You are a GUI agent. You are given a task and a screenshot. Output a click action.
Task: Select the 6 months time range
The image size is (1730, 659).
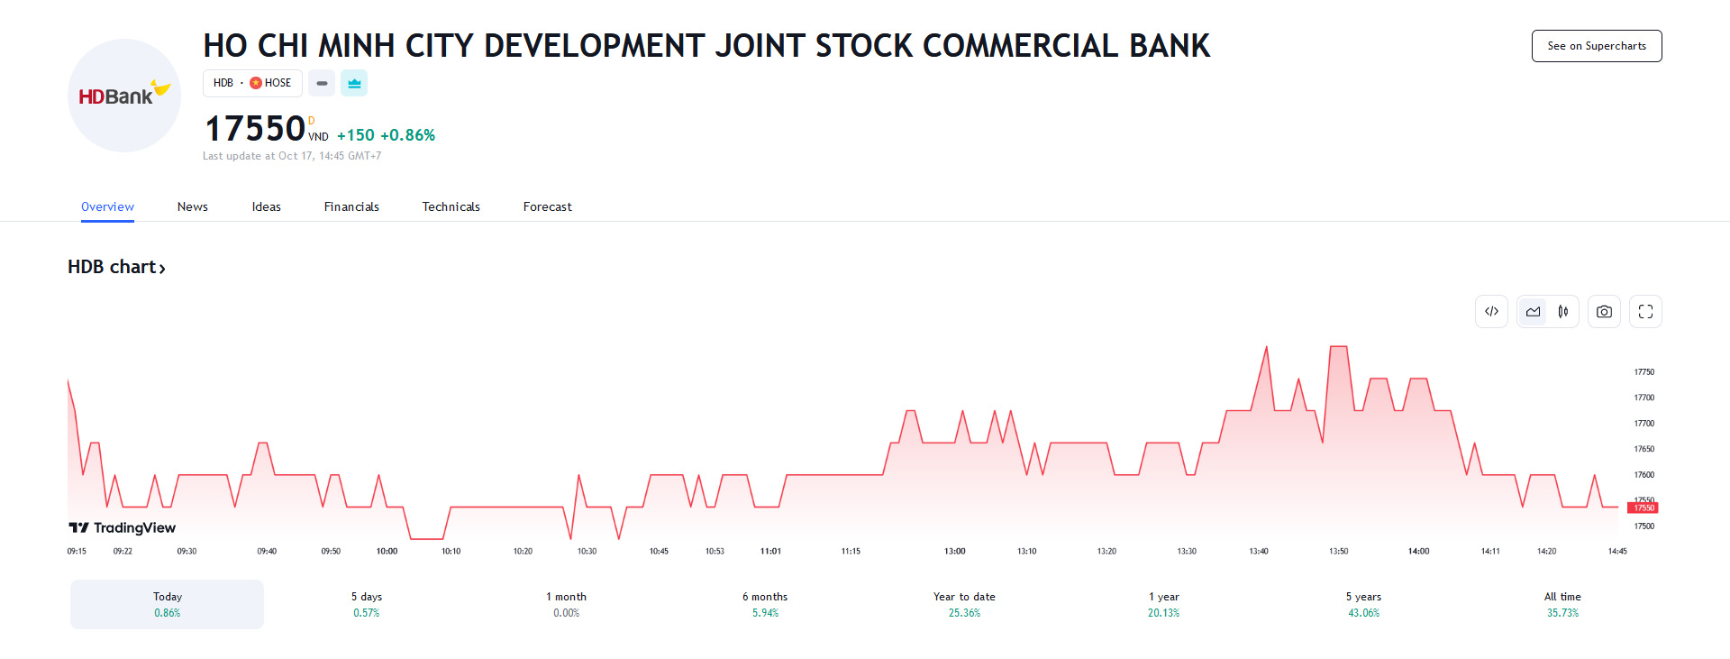[765, 604]
